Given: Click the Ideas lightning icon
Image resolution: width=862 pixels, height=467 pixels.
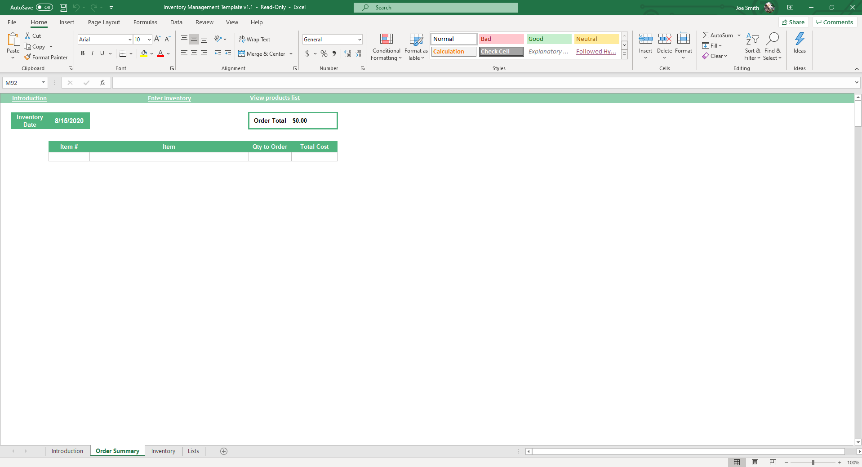Looking at the screenshot, I should tap(800, 39).
